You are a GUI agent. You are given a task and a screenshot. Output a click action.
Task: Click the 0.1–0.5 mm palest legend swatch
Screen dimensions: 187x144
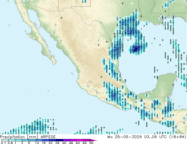(5, 140)
